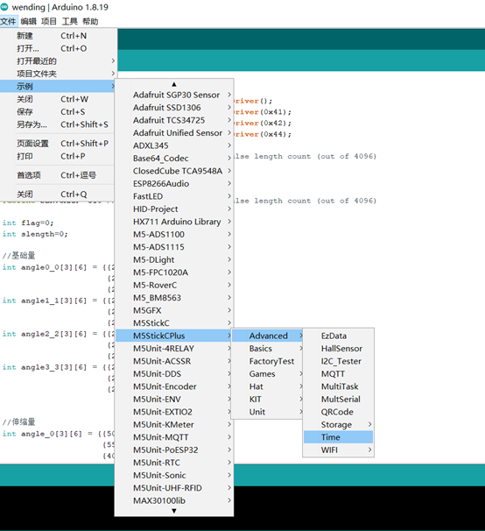The width and height of the screenshot is (485, 531).
Task: Open M5-ADS1100 examples submenu
Action: pos(174,234)
